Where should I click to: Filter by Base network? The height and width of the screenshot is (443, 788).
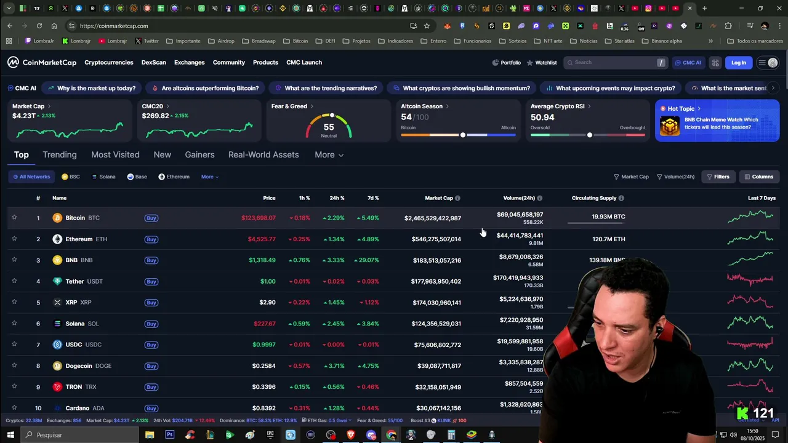(x=137, y=177)
